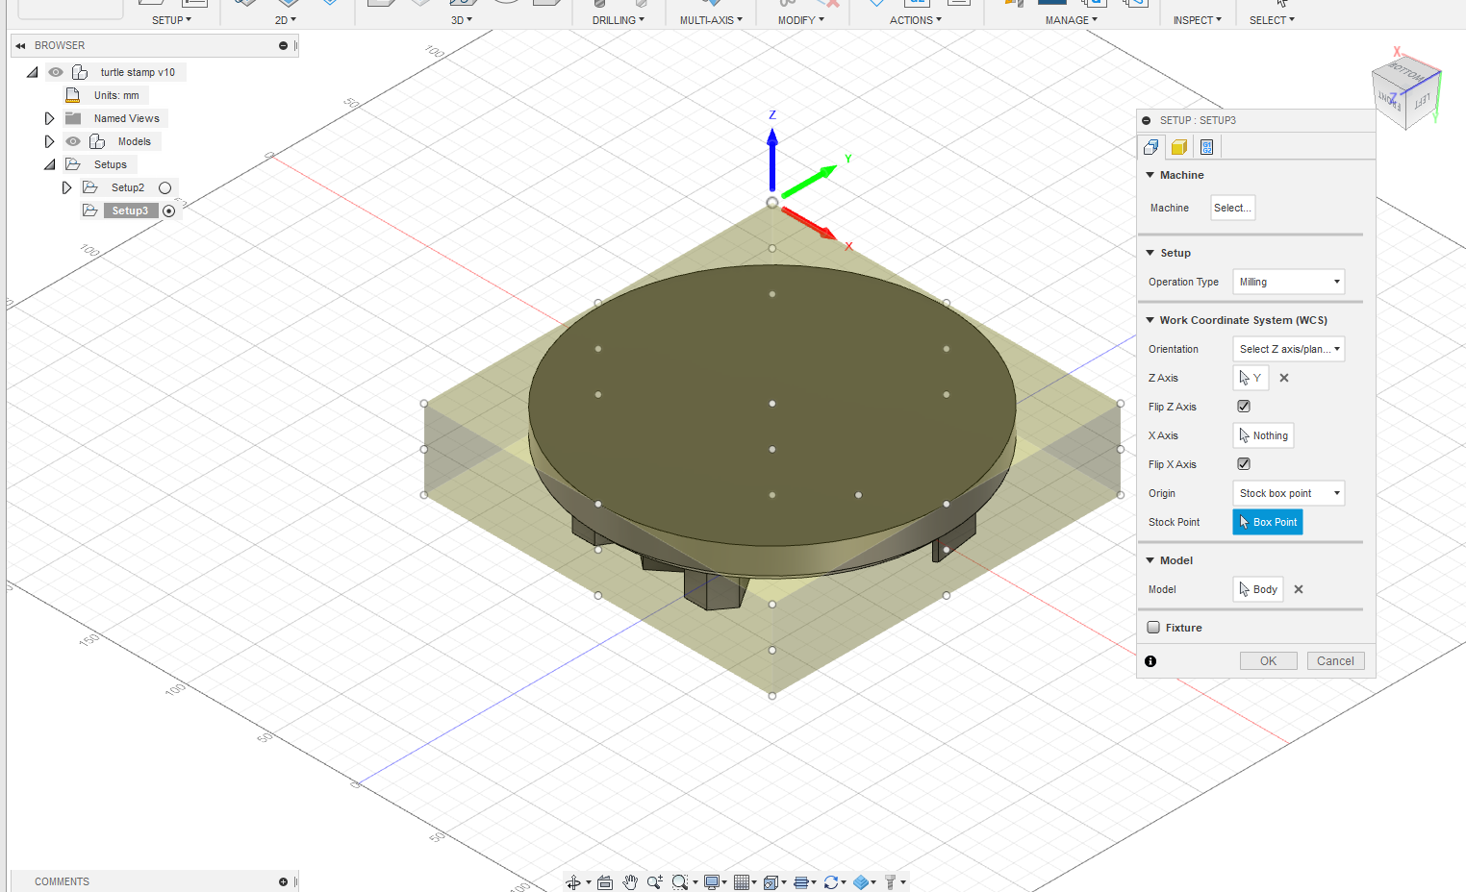Collapse the turtle stamp v10 root node
This screenshot has height=892, width=1466.
click(32, 72)
